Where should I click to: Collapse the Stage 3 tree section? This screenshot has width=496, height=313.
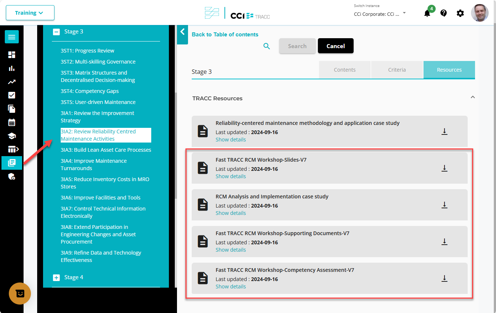(x=56, y=32)
